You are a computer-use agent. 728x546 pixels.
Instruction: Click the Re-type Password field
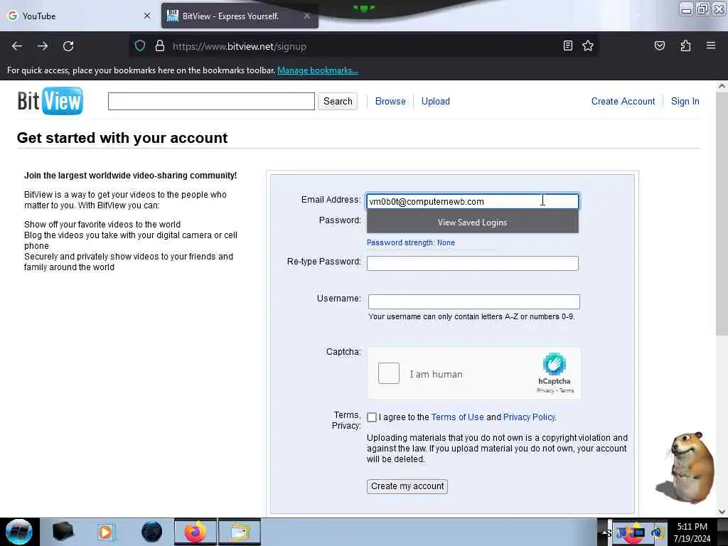coord(473,263)
